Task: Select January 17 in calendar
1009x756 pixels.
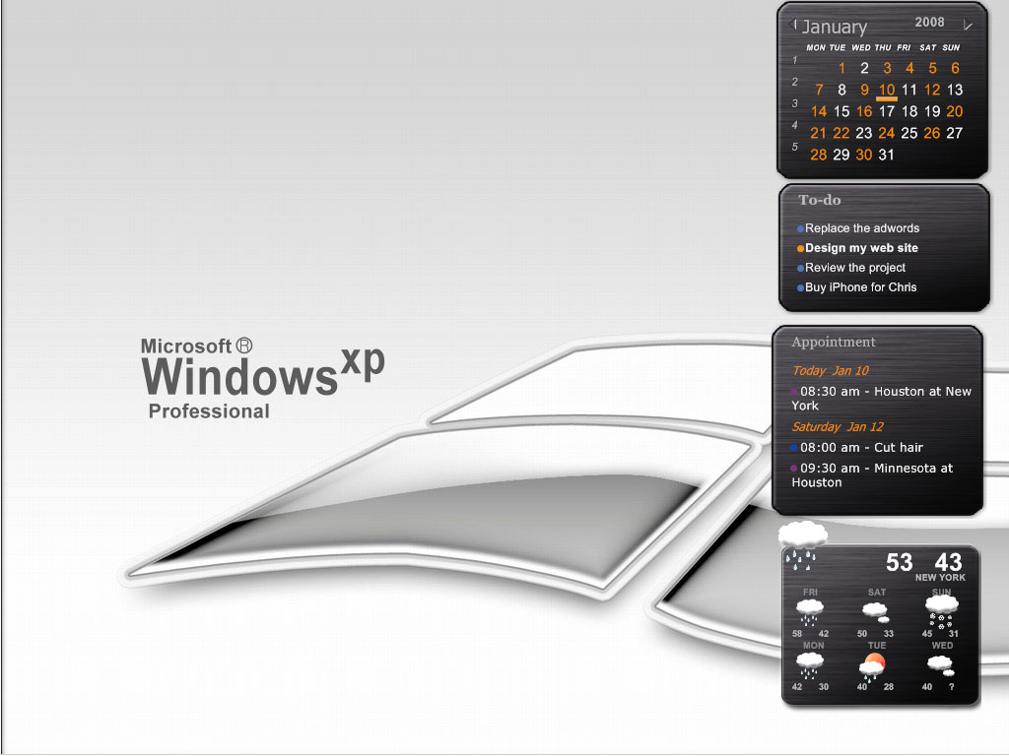Action: click(887, 112)
